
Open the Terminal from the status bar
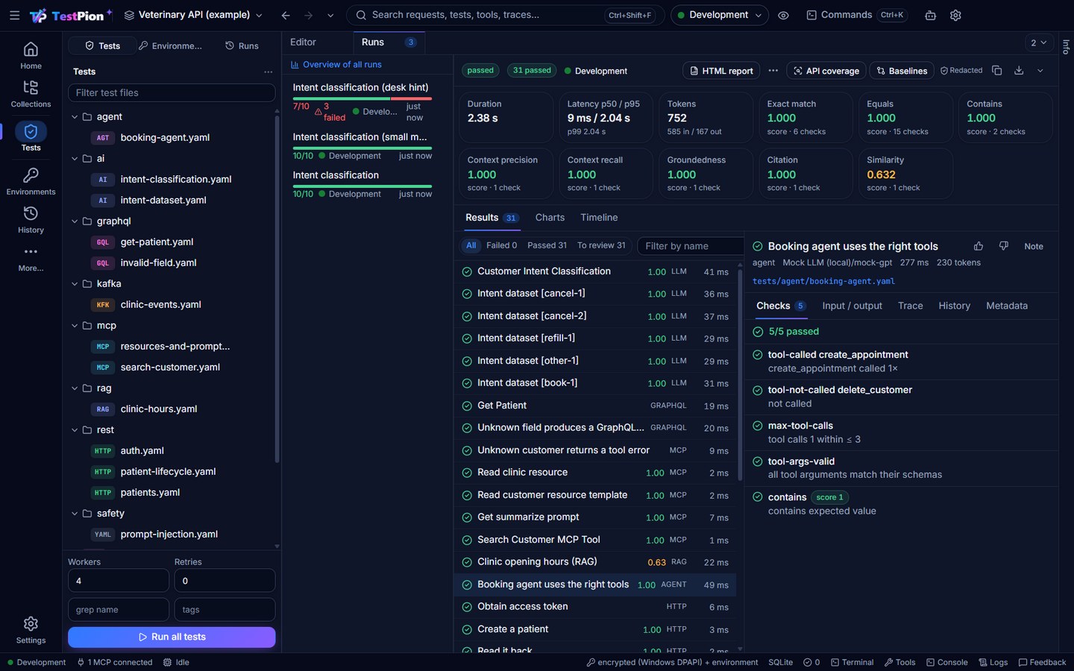852,662
